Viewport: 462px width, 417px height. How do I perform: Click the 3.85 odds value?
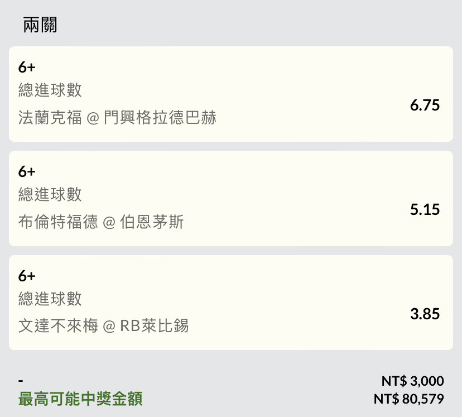[x=425, y=314]
